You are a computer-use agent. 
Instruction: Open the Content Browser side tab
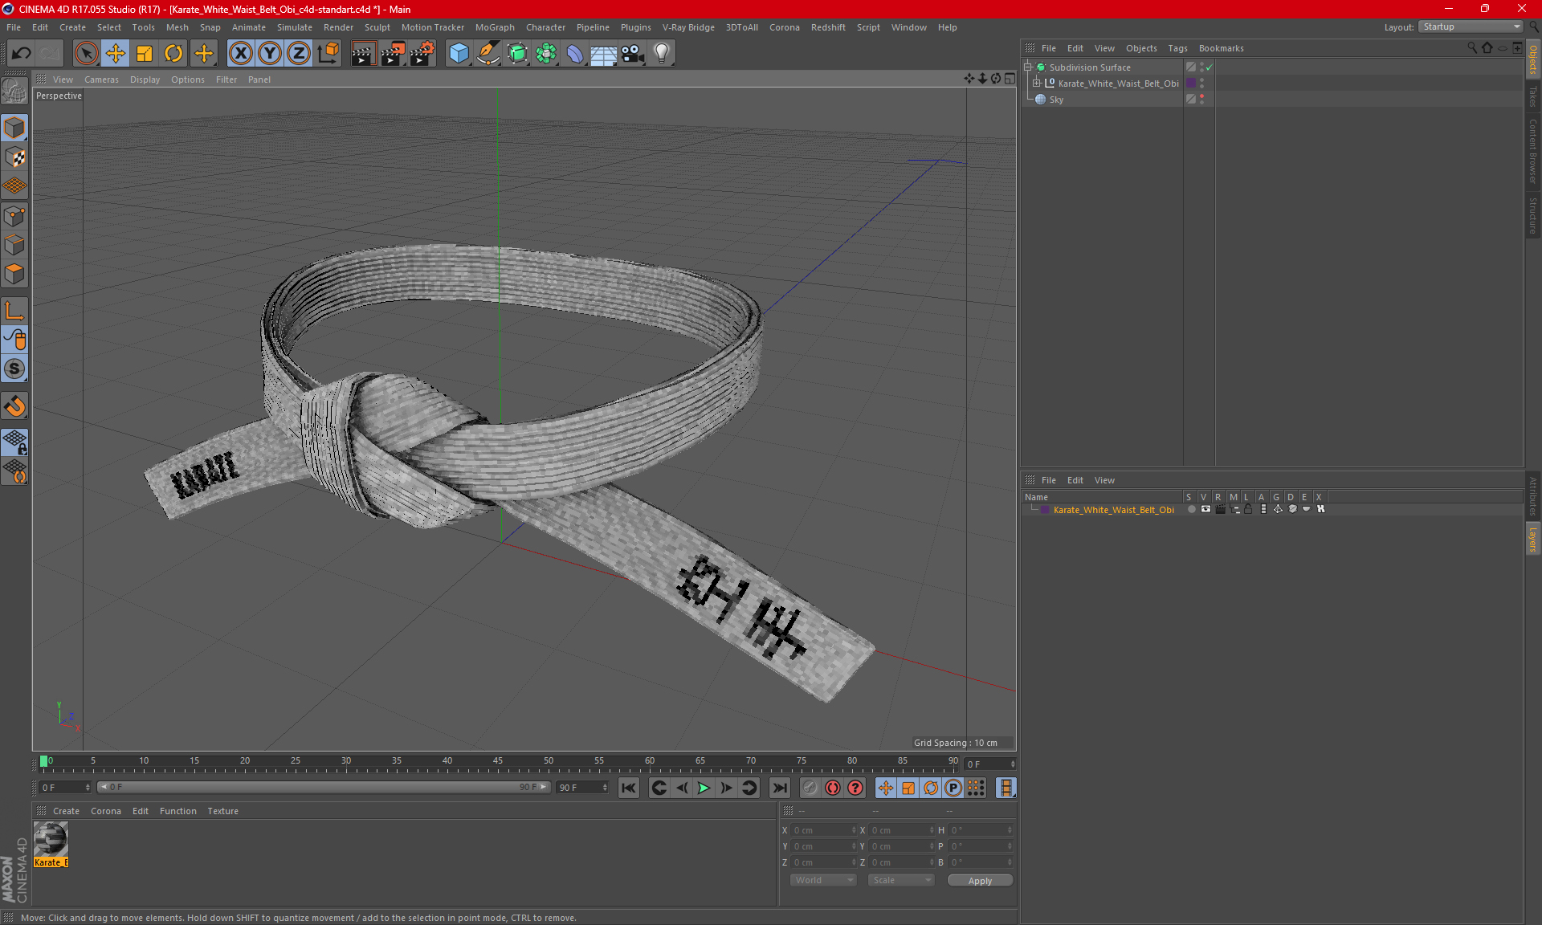(1532, 152)
